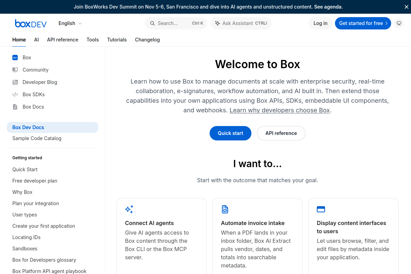
Task: Click the Box DEV logo
Action: pos(31,23)
